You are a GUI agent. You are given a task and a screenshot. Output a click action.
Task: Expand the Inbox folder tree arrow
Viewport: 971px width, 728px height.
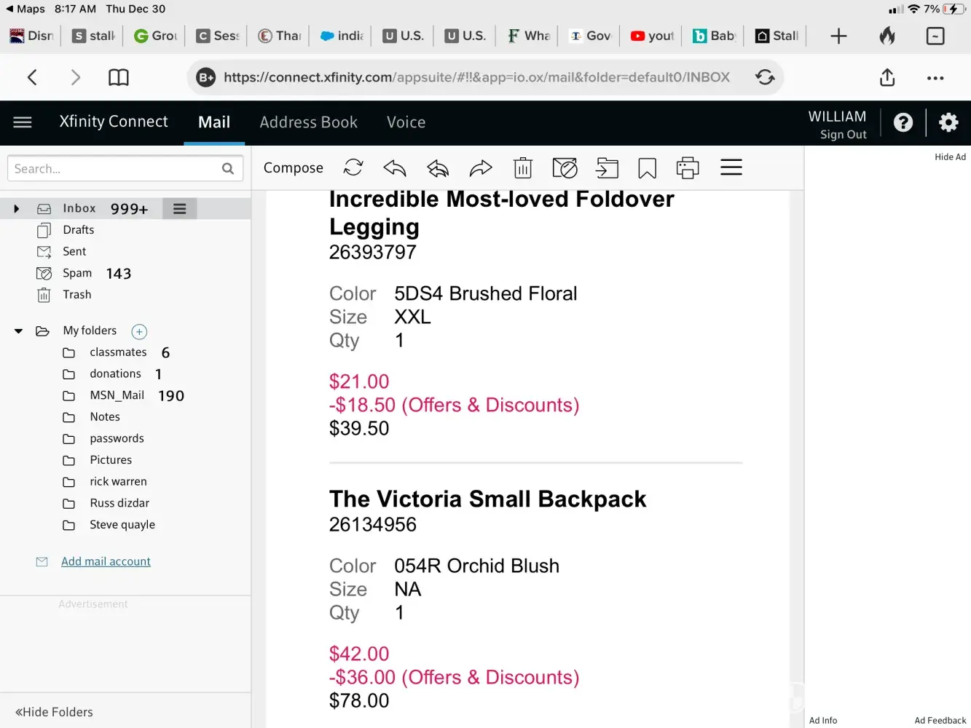[16, 209]
